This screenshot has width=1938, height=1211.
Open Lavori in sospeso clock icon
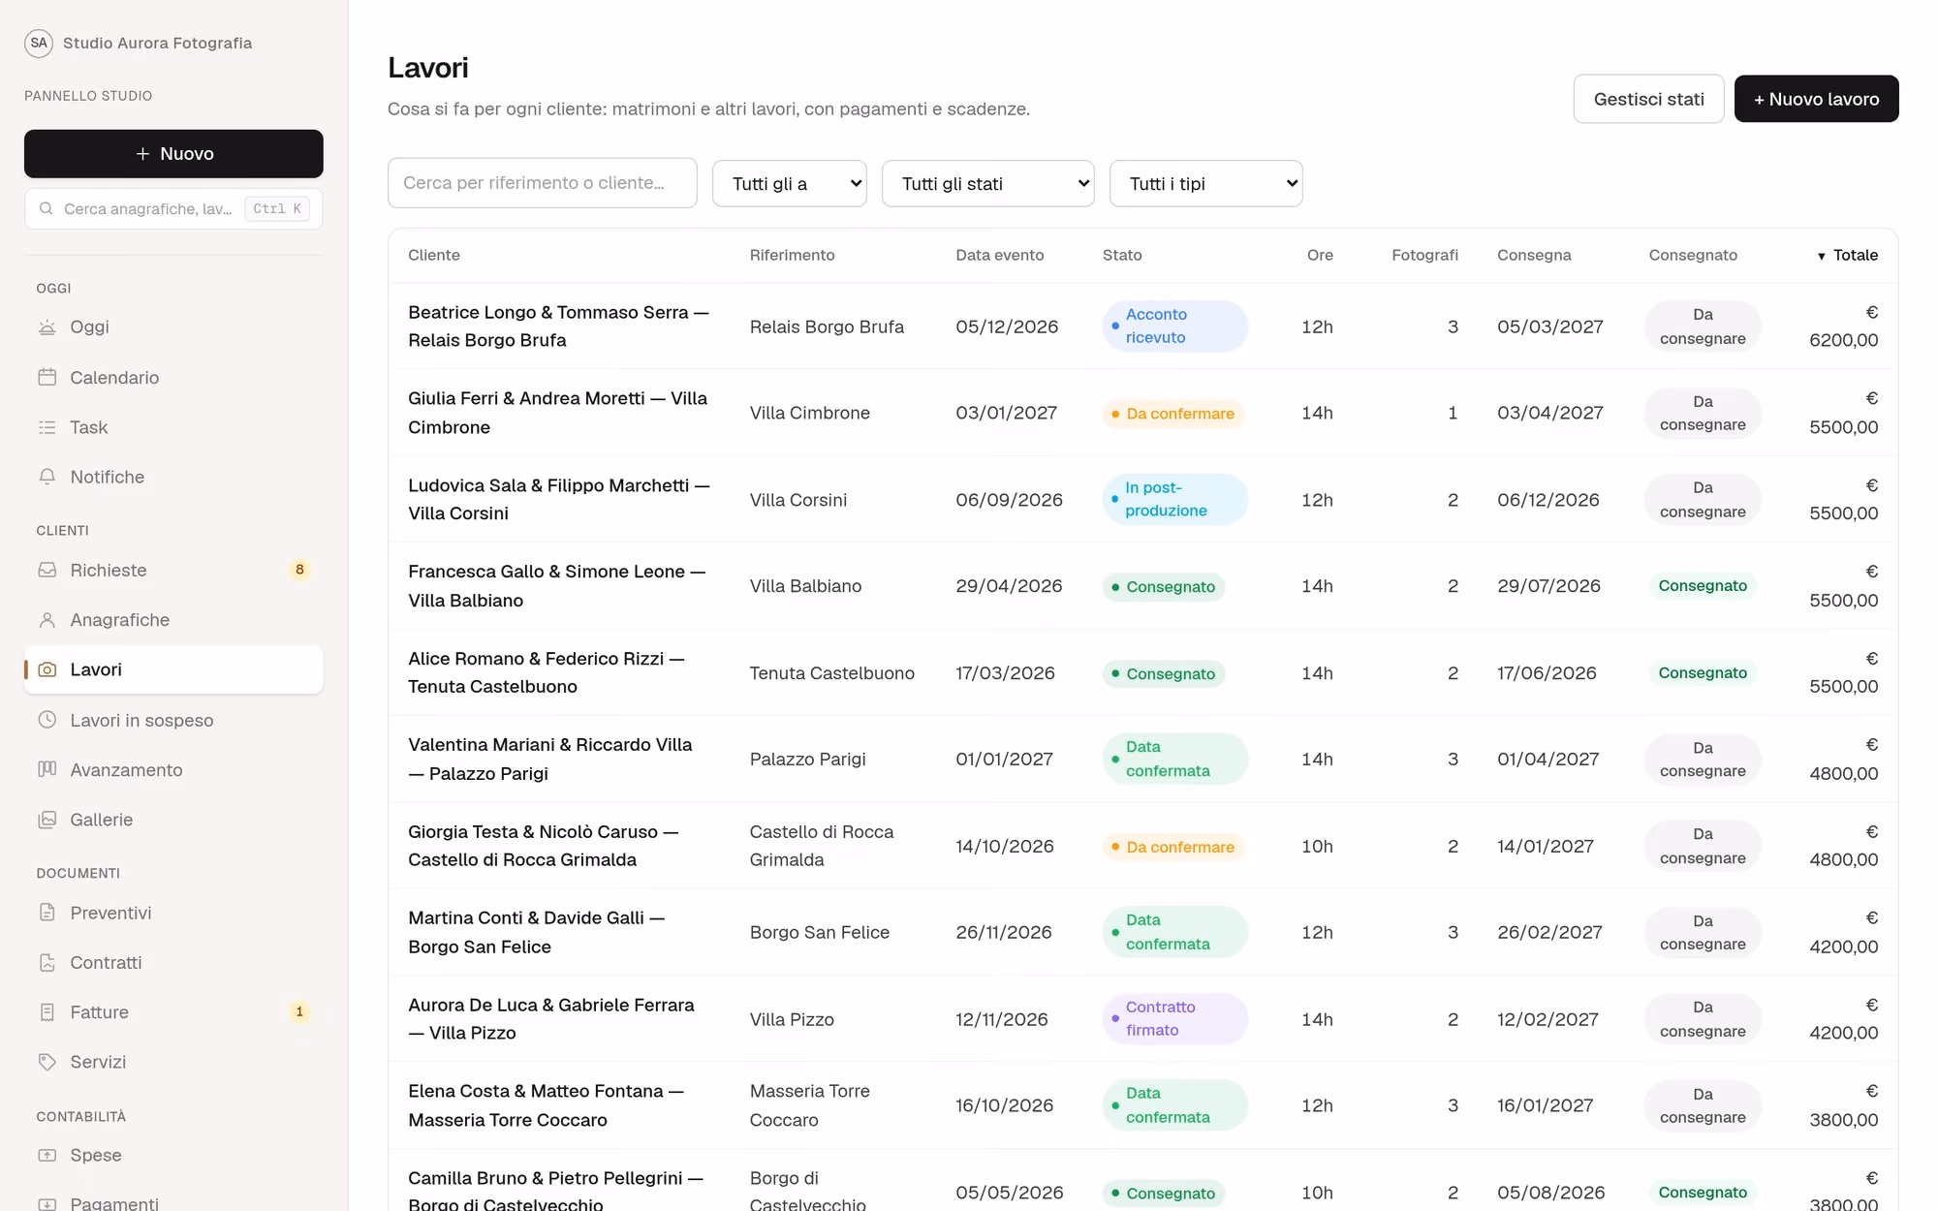pyautogui.click(x=47, y=720)
